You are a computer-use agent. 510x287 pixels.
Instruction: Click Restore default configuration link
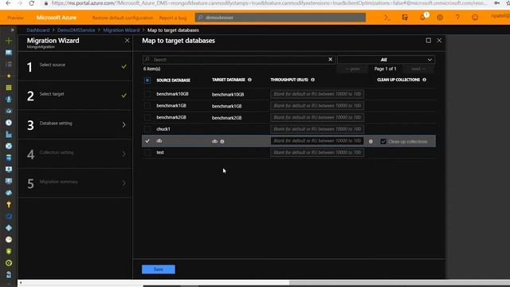123,18
